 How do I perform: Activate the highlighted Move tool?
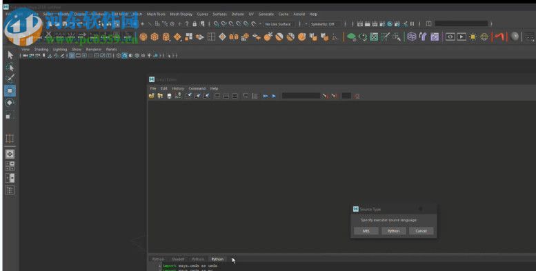pyautogui.click(x=10, y=90)
